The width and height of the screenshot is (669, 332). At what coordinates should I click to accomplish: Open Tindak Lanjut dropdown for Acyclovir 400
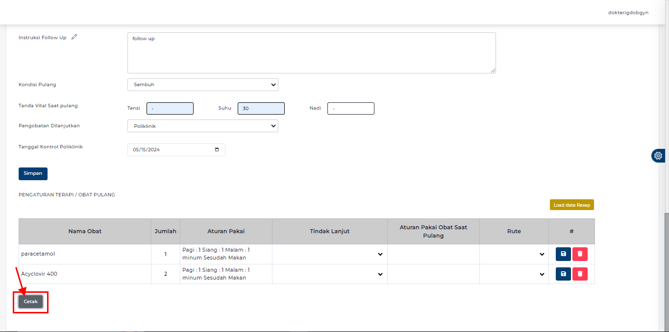pos(329,274)
